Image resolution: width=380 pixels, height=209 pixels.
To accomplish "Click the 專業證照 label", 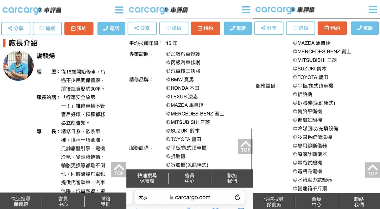I will (141, 54).
